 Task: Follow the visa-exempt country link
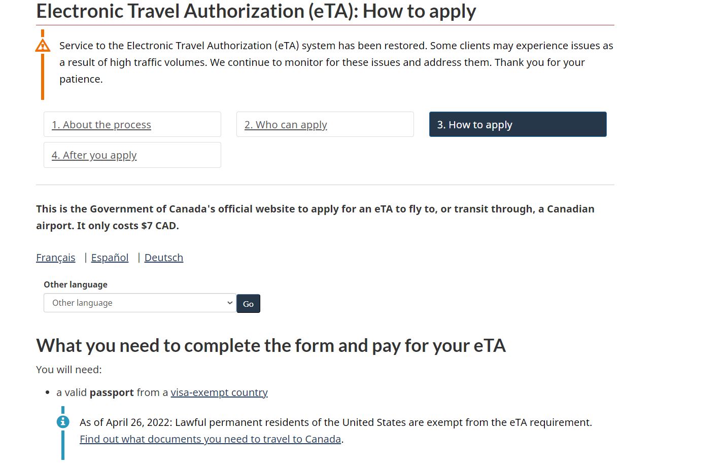tap(219, 392)
